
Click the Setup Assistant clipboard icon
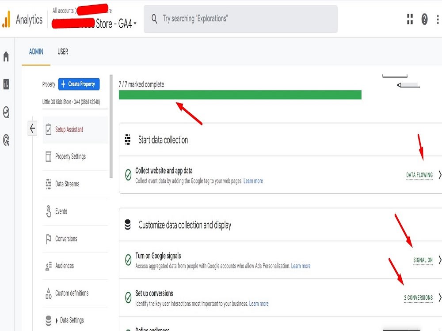tap(49, 129)
